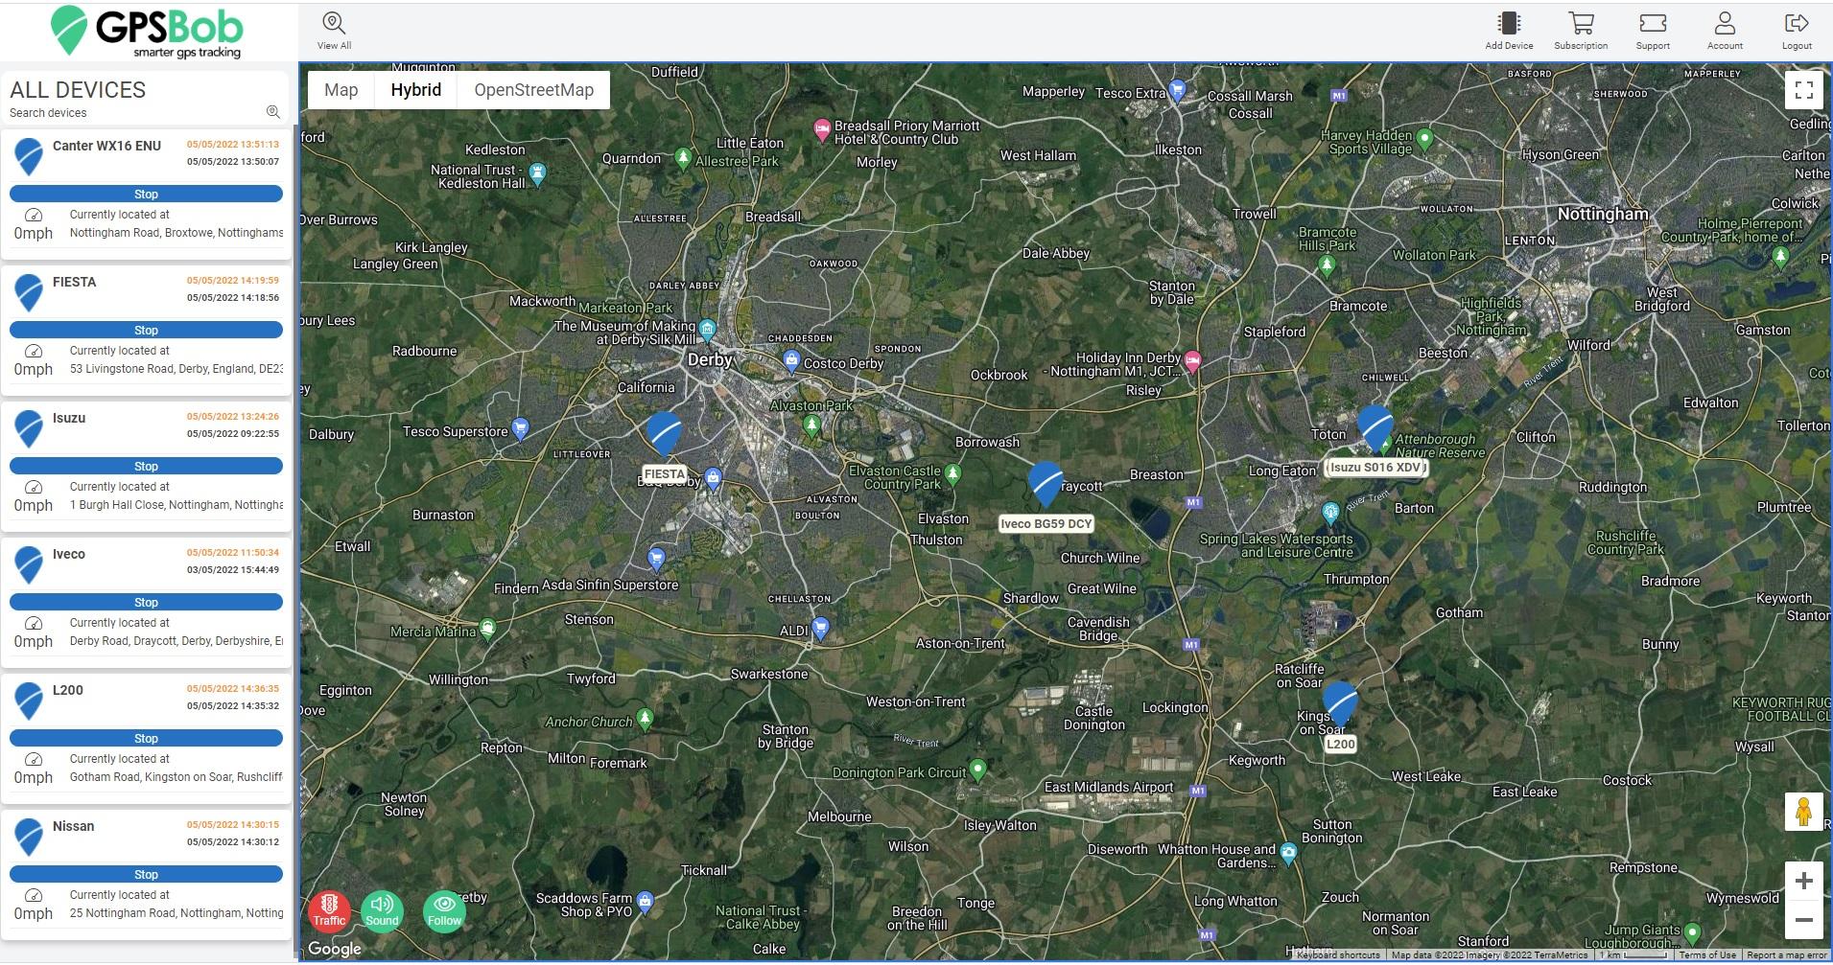Toggle the Sound alert button
This screenshot has width=1833, height=965.
[382, 910]
